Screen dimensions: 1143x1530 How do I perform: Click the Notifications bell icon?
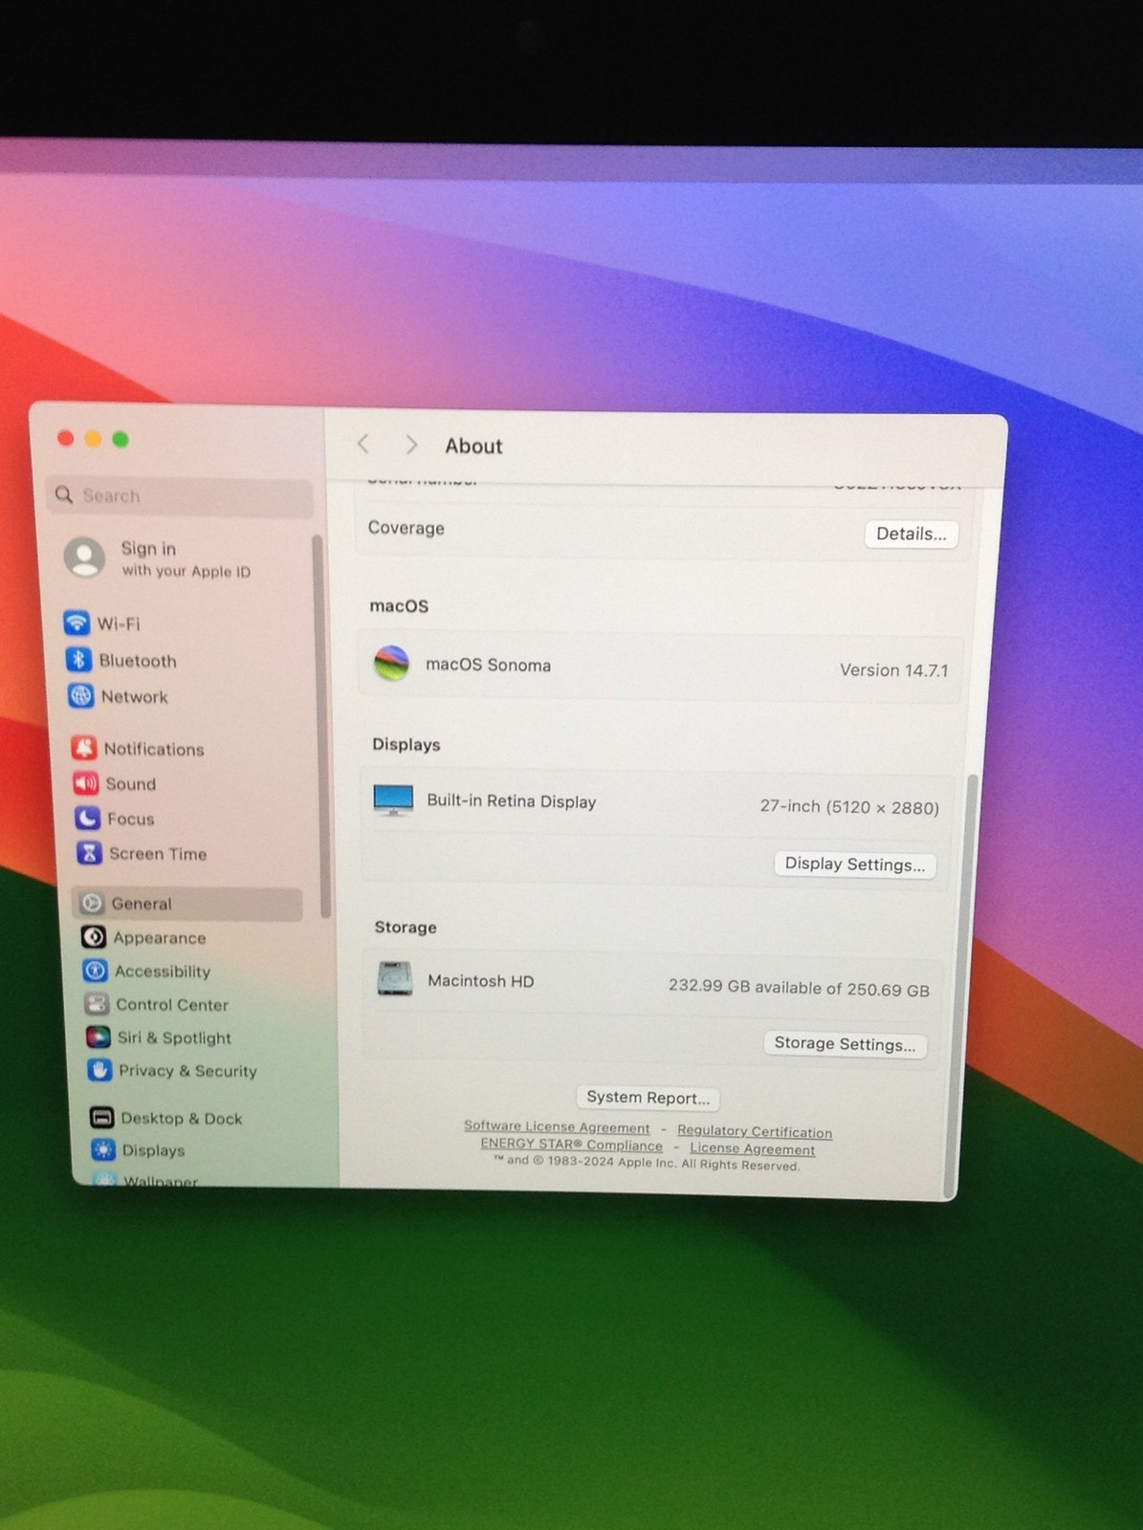(x=84, y=748)
